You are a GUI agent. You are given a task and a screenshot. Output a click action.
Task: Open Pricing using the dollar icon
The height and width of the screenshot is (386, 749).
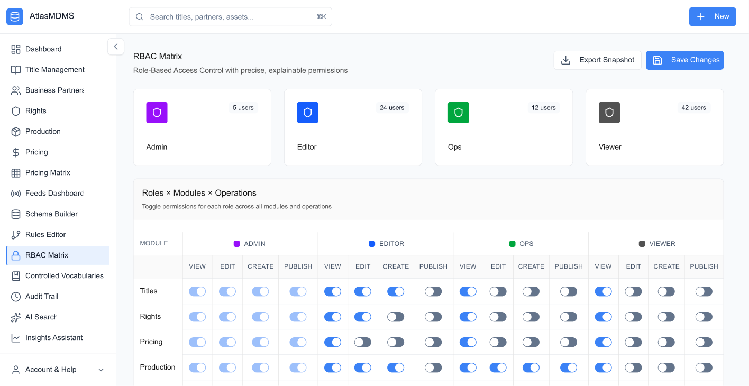[16, 152]
